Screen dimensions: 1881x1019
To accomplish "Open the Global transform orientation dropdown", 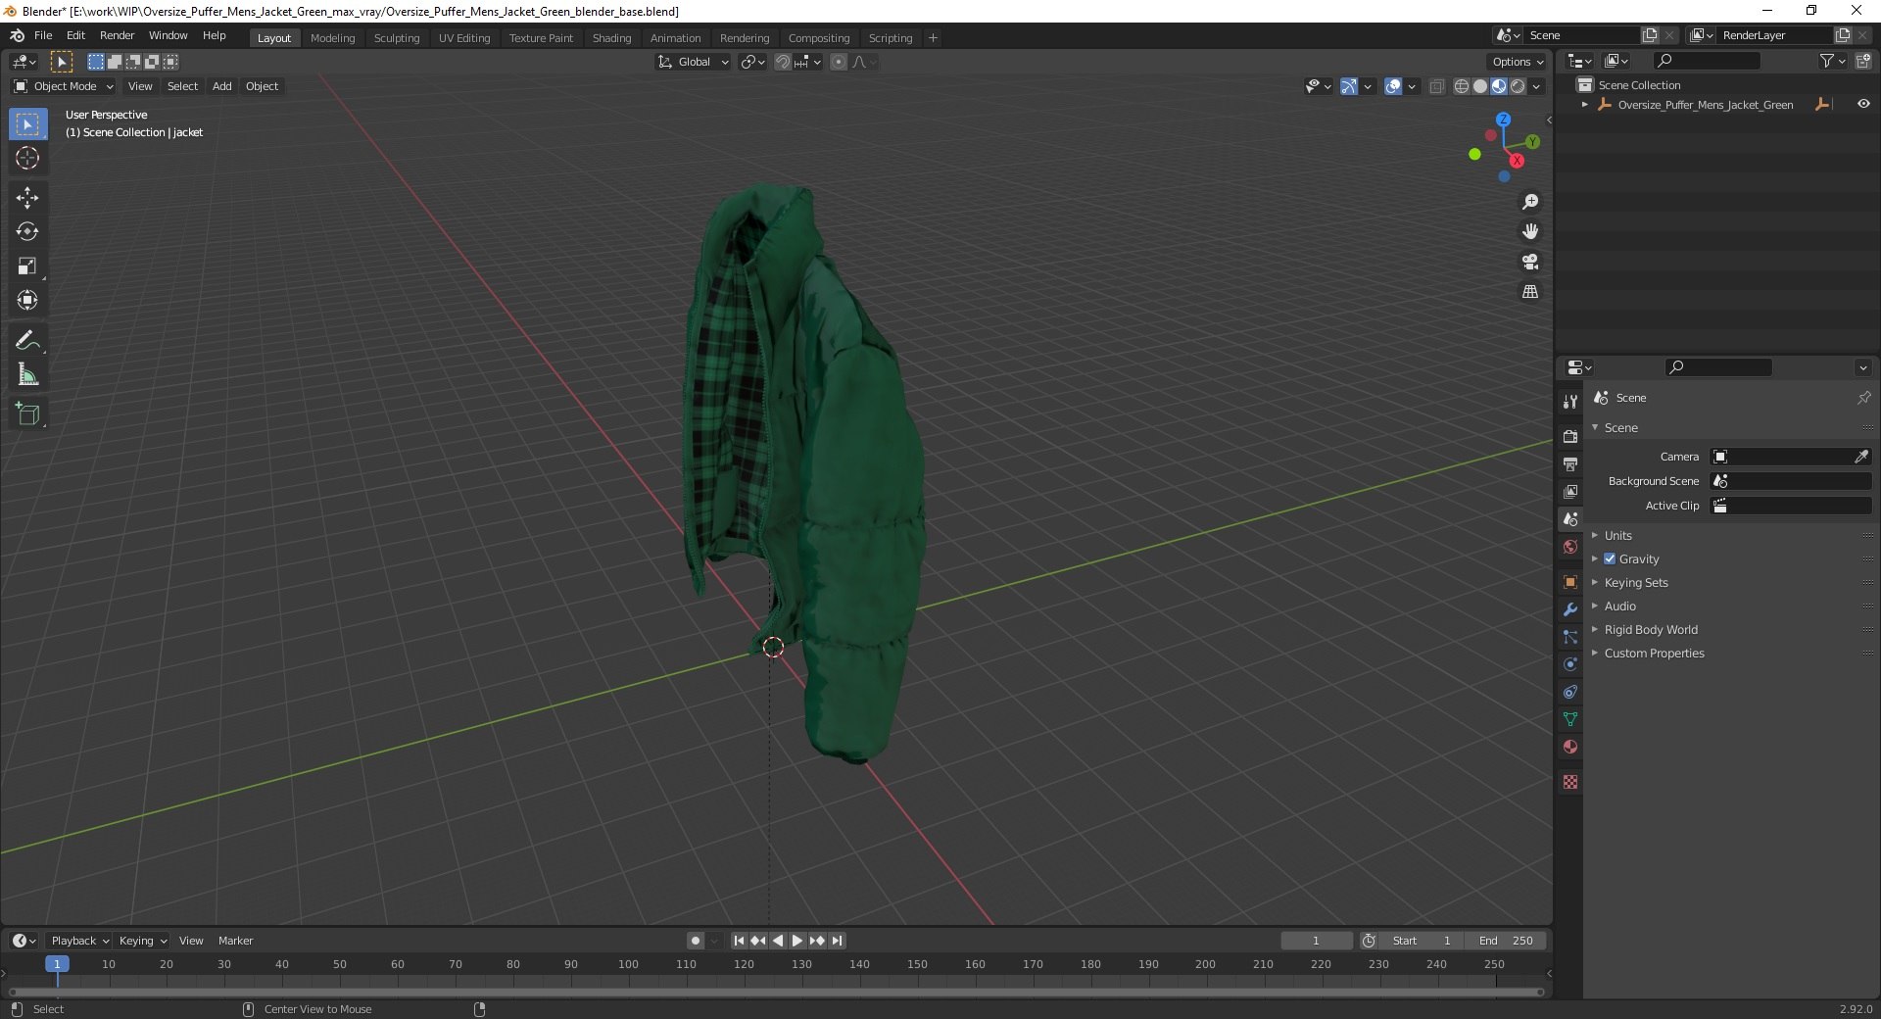I will [693, 62].
